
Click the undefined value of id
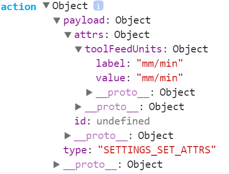(x=123, y=121)
